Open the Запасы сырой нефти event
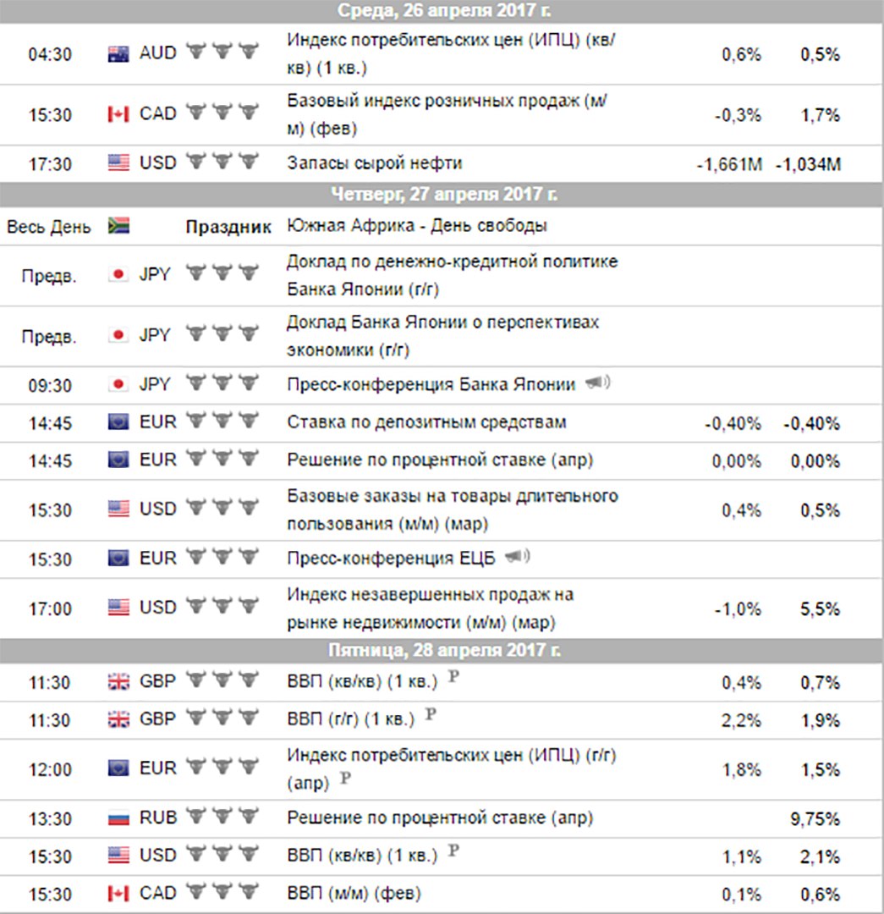 click(x=375, y=162)
